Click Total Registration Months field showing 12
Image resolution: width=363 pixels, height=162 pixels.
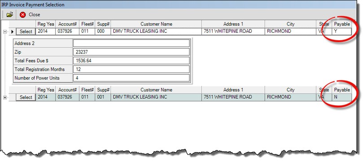point(131,69)
